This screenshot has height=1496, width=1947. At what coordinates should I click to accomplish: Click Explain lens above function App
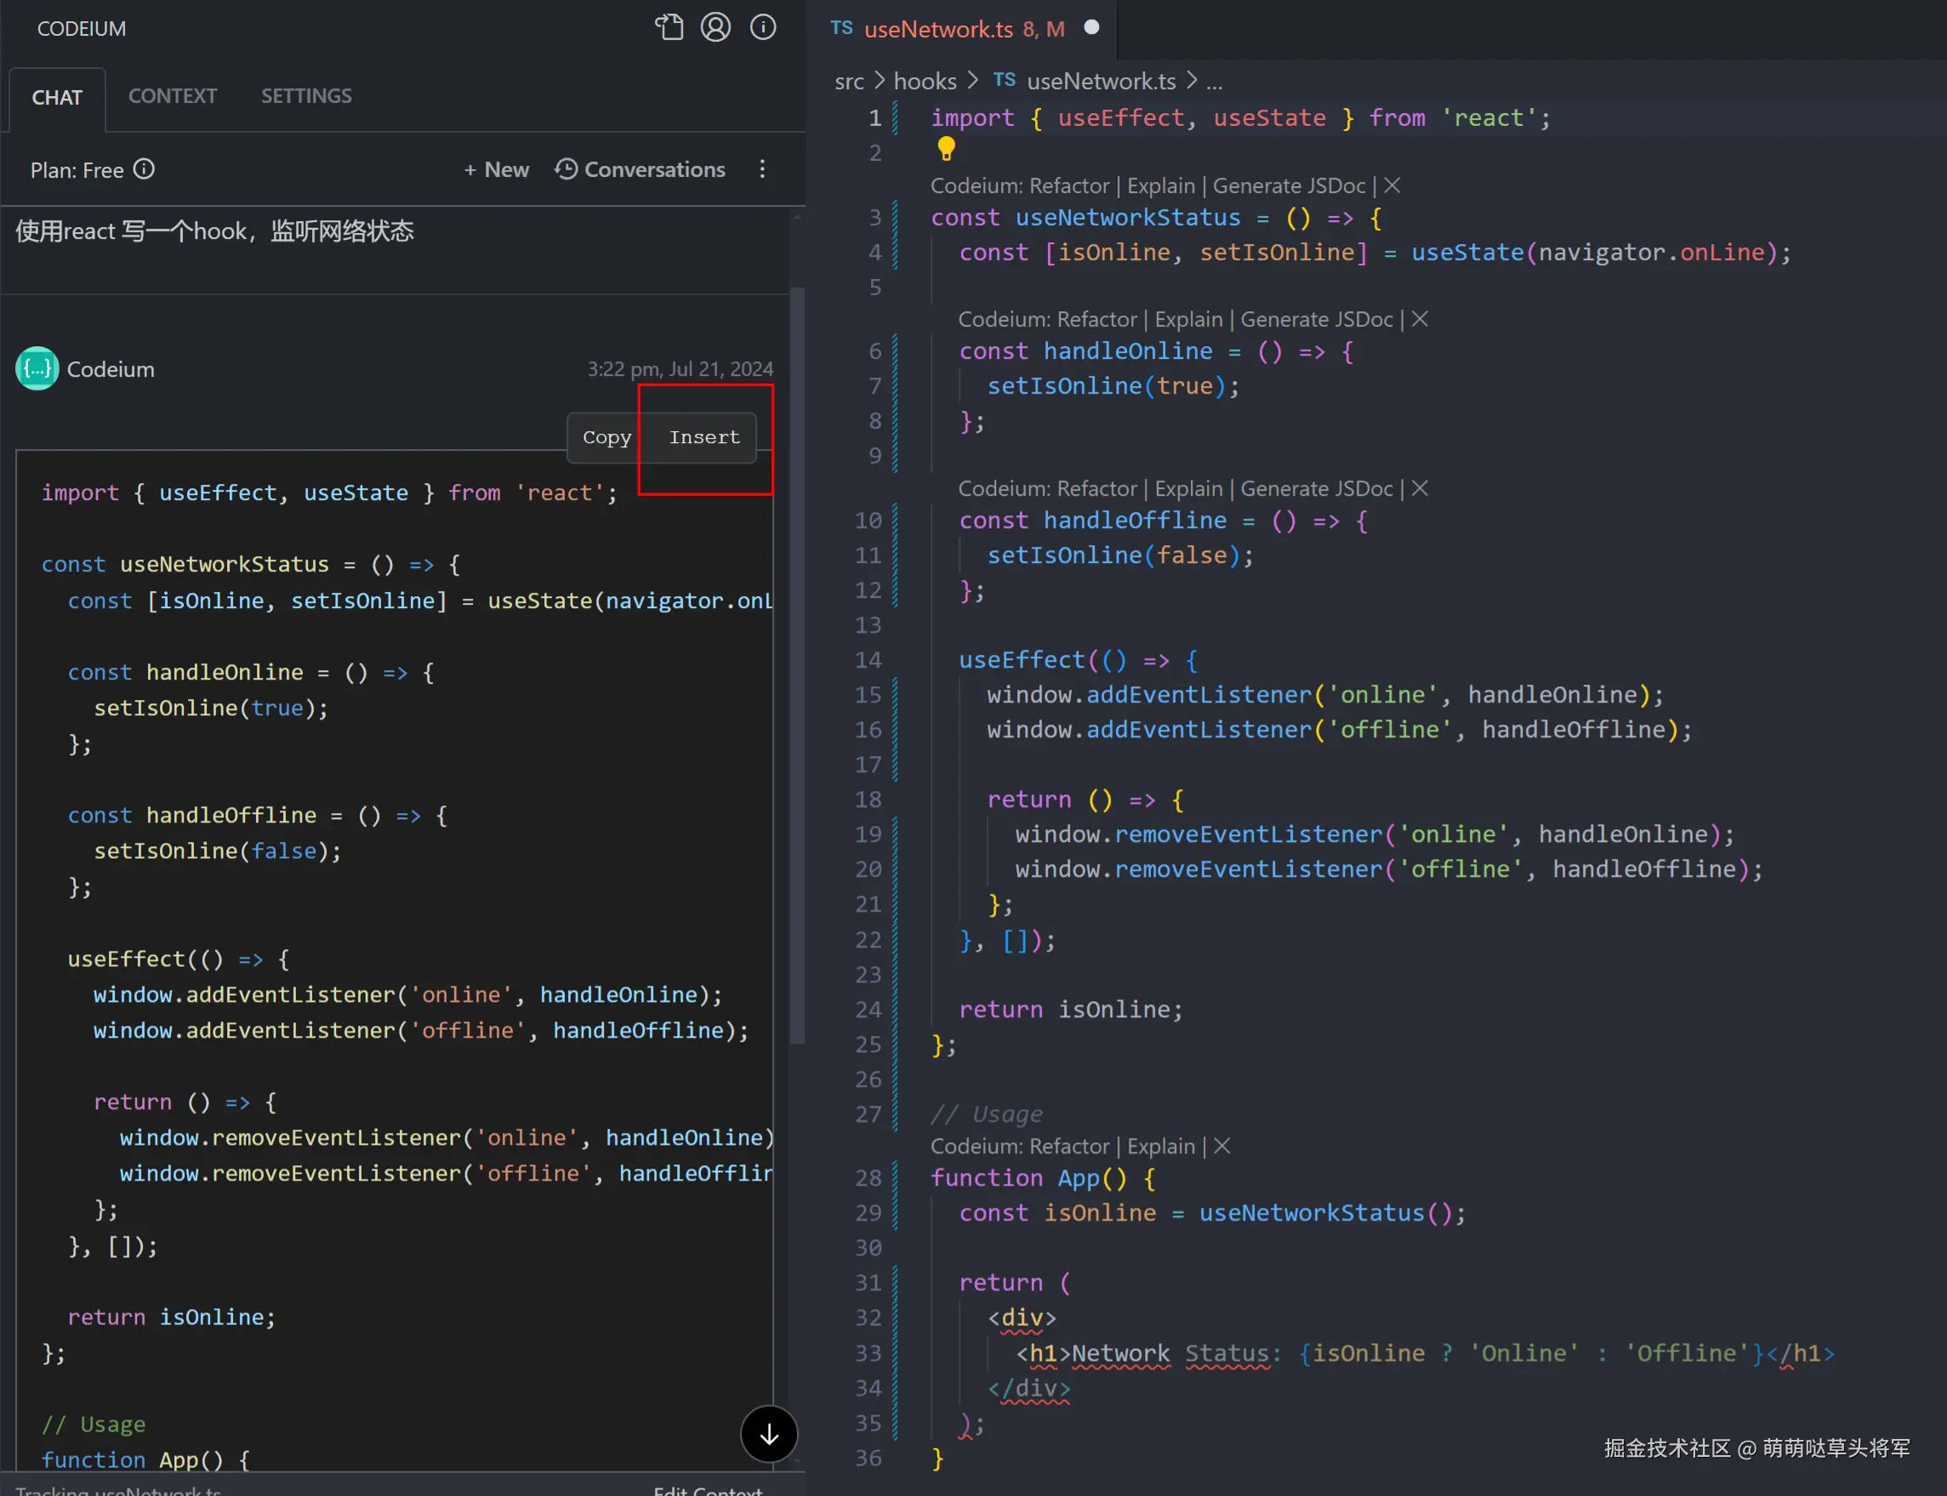pos(1160,1146)
